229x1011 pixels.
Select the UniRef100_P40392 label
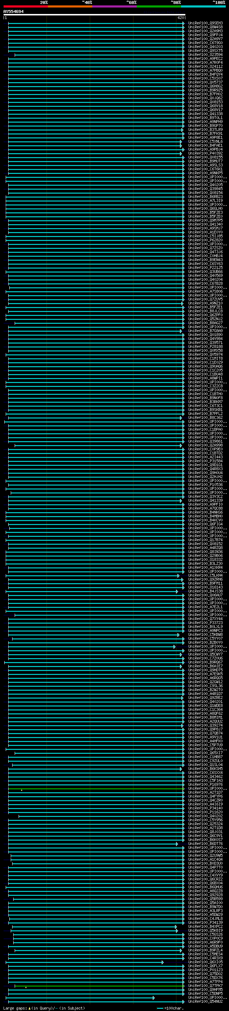(x=205, y=153)
